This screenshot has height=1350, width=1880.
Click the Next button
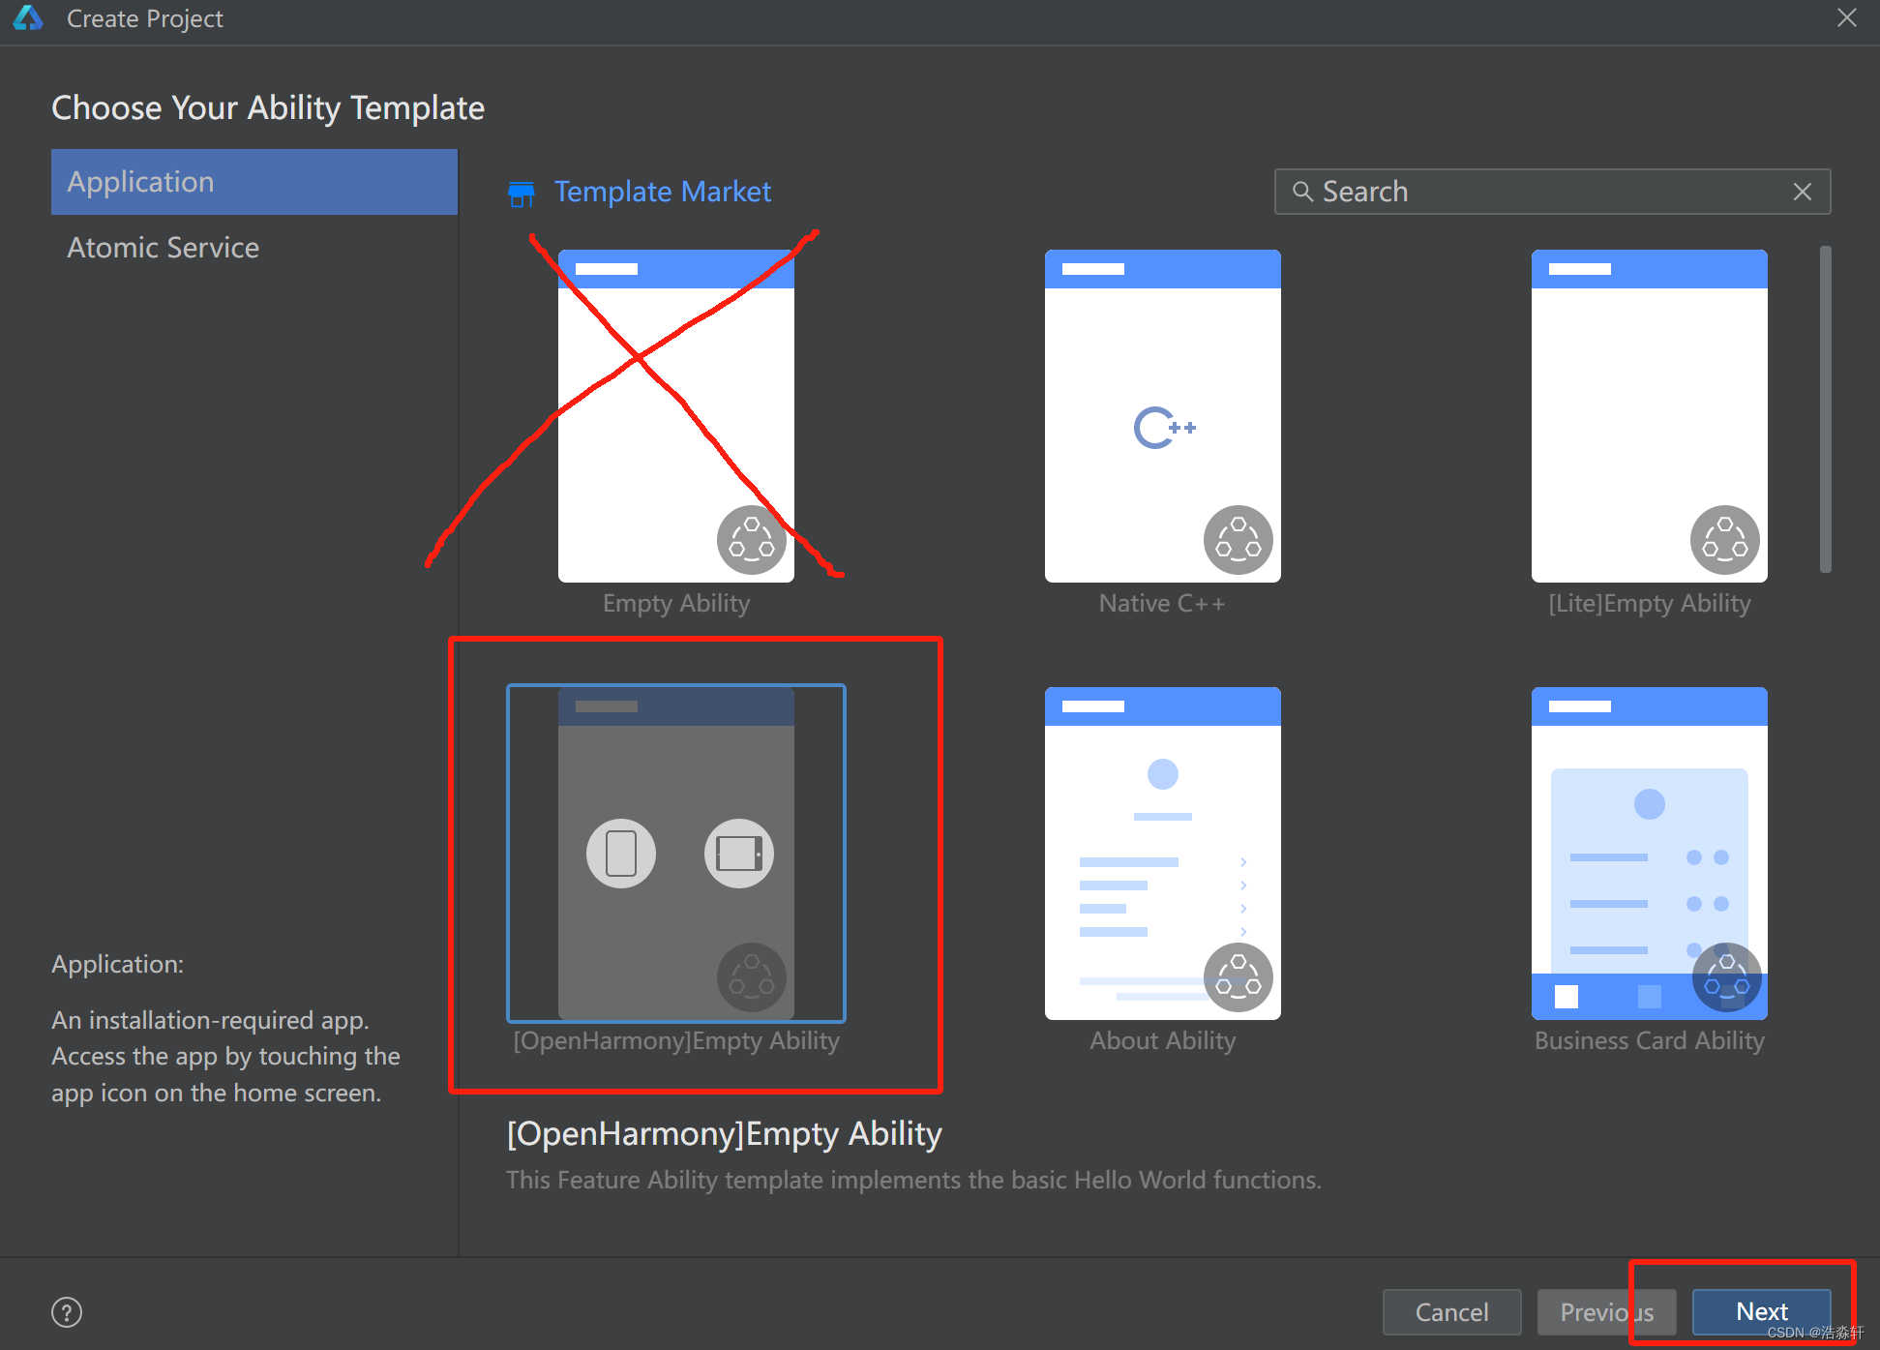pos(1761,1312)
